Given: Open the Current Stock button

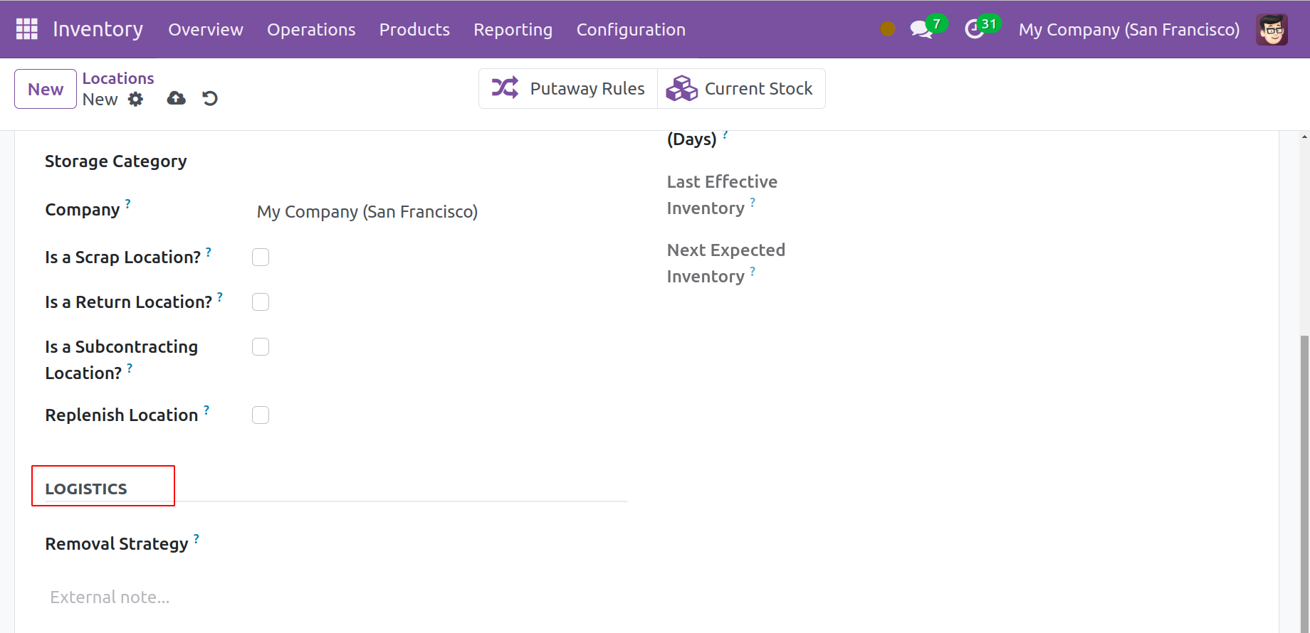Looking at the screenshot, I should point(740,89).
